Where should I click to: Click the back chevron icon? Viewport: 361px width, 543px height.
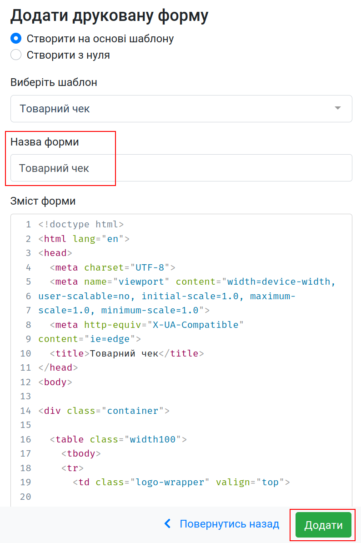point(168,524)
